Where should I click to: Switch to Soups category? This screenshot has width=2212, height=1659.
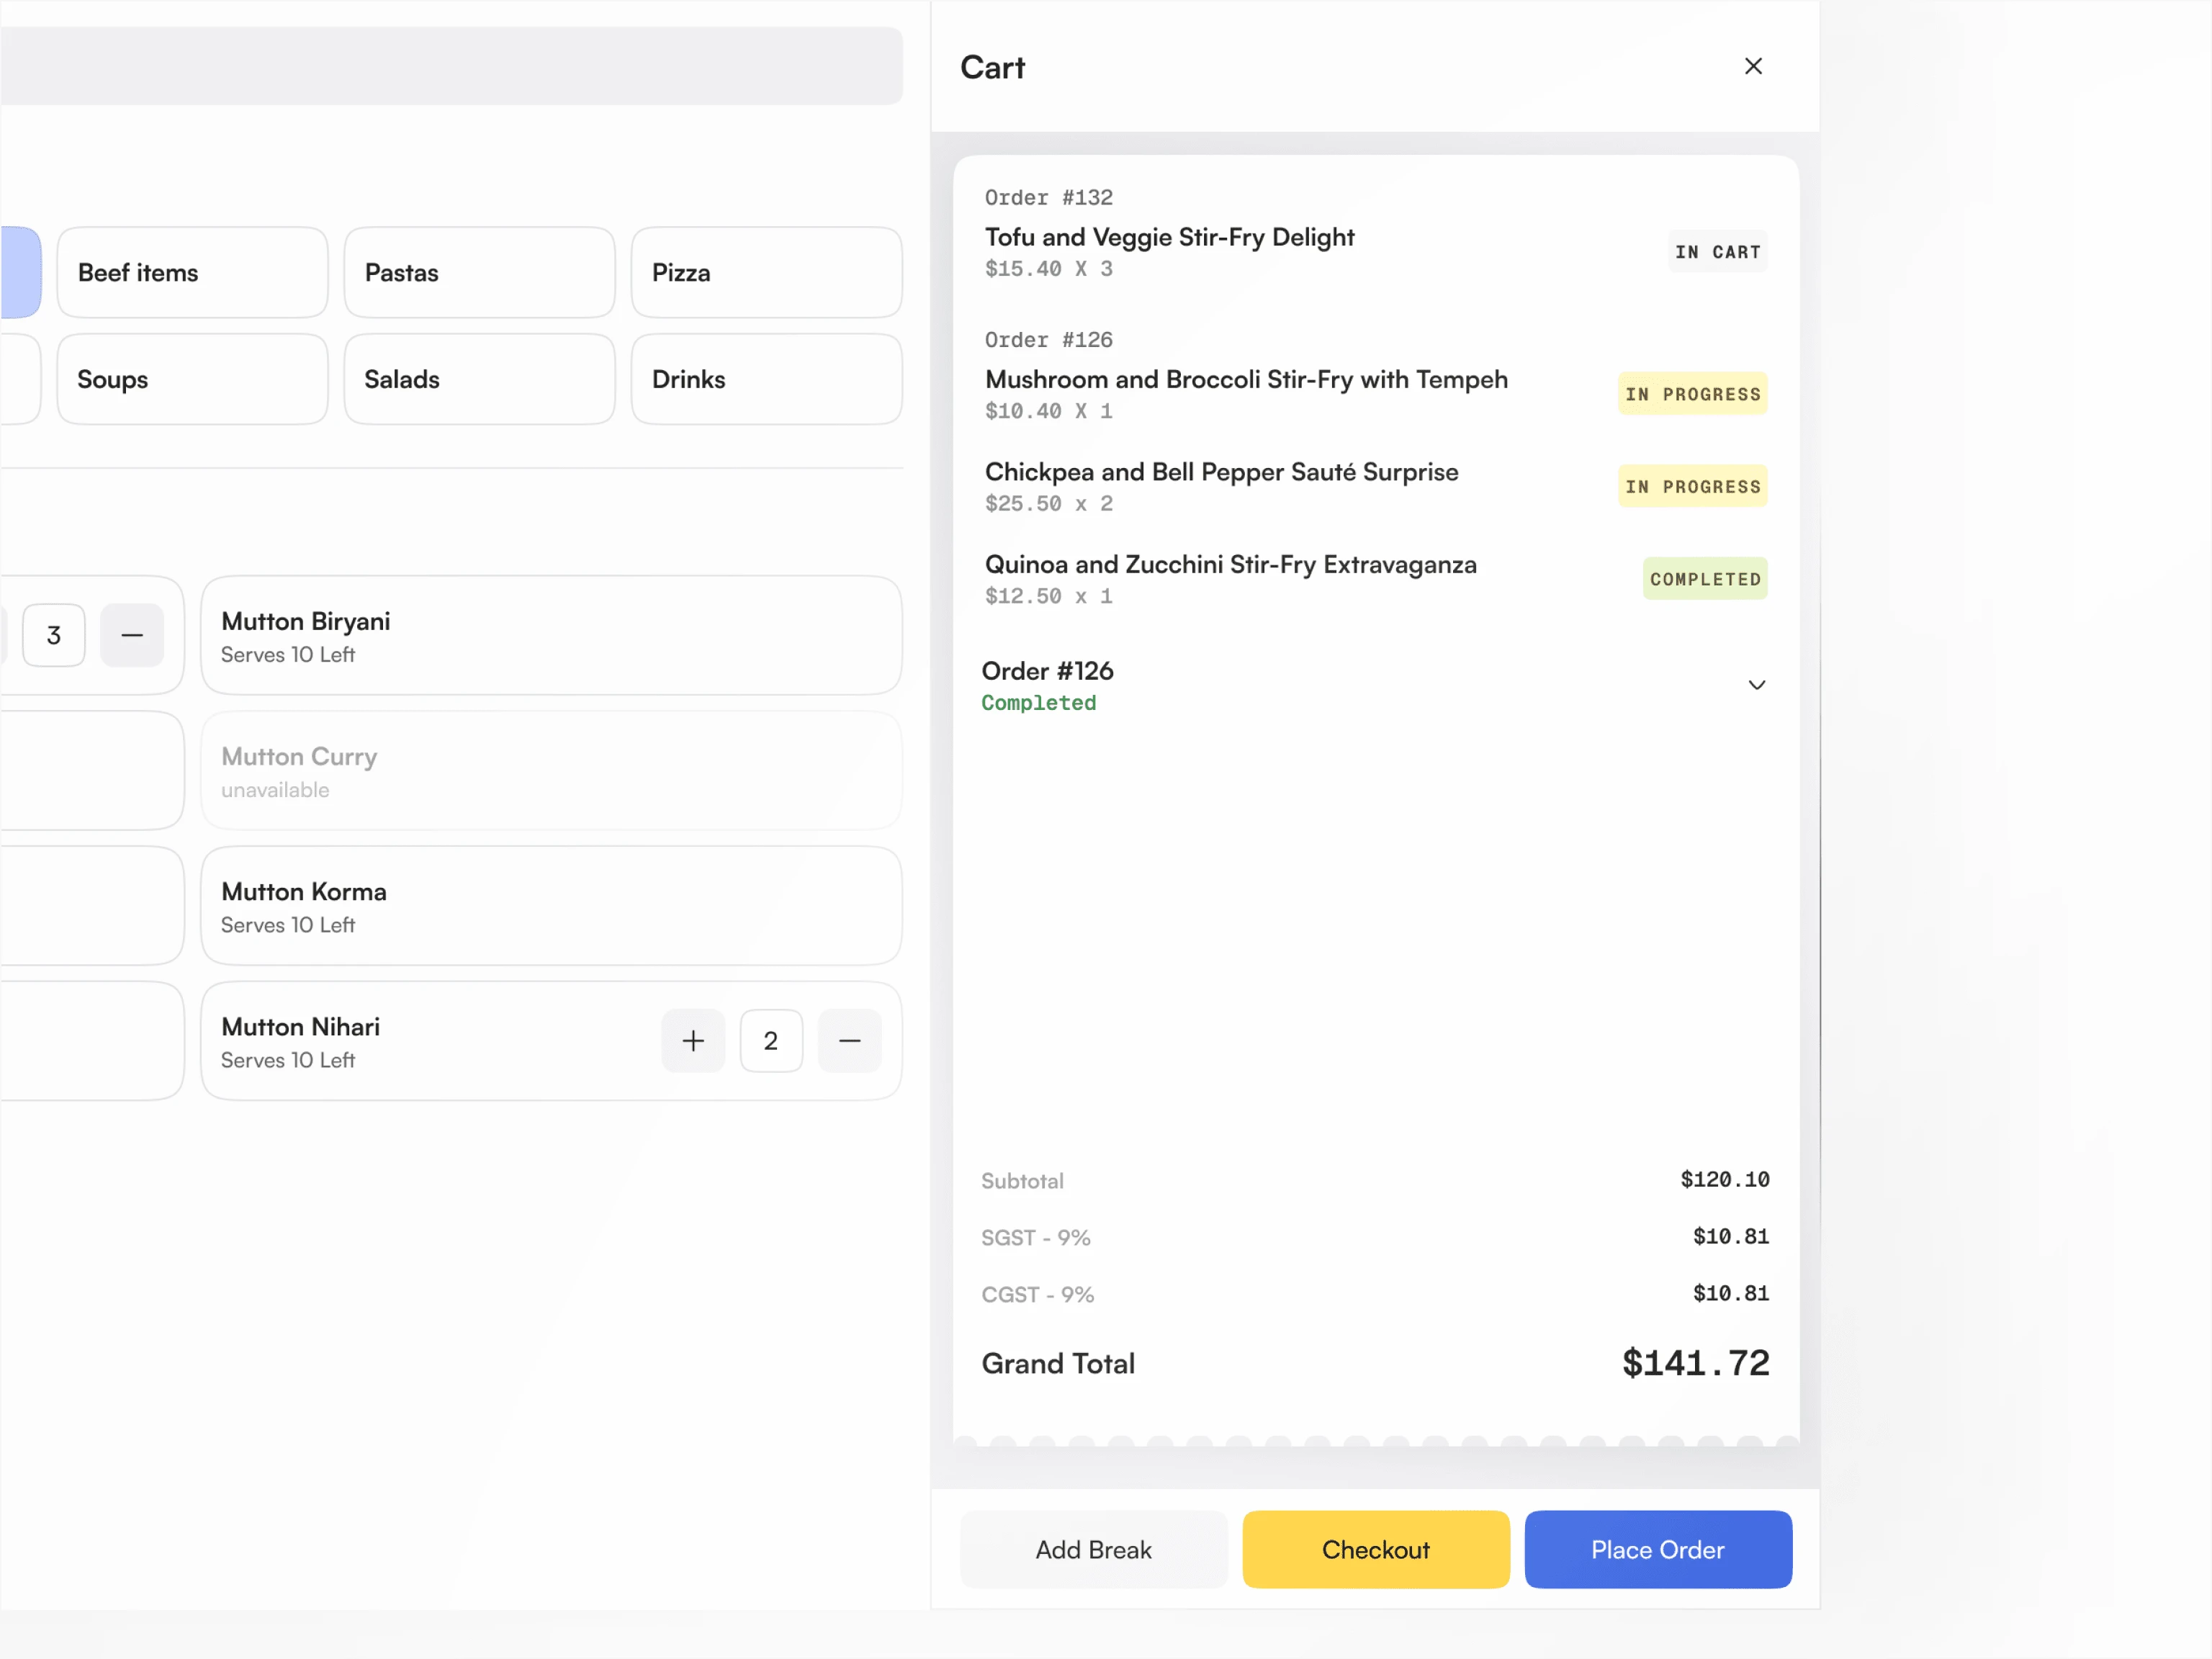(x=192, y=380)
